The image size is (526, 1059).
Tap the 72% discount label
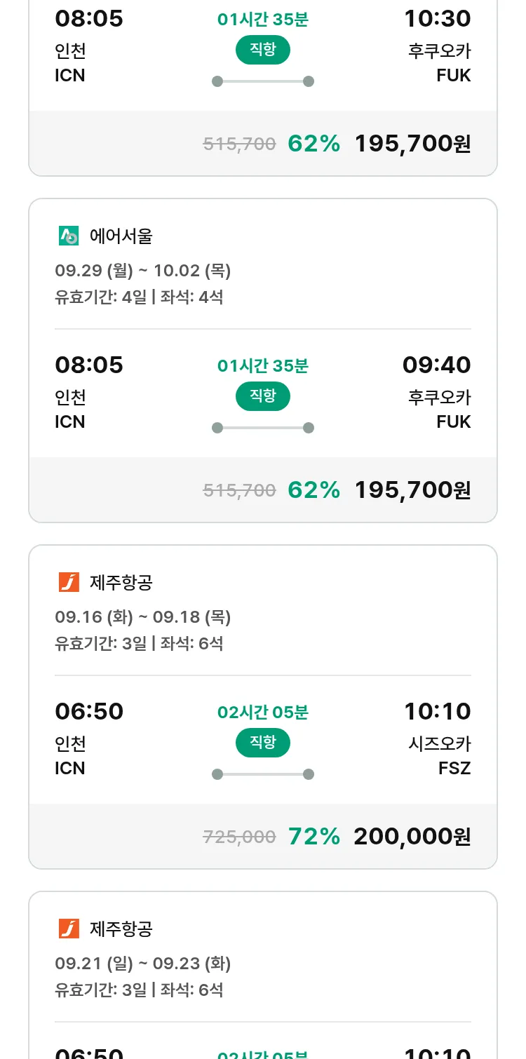314,836
